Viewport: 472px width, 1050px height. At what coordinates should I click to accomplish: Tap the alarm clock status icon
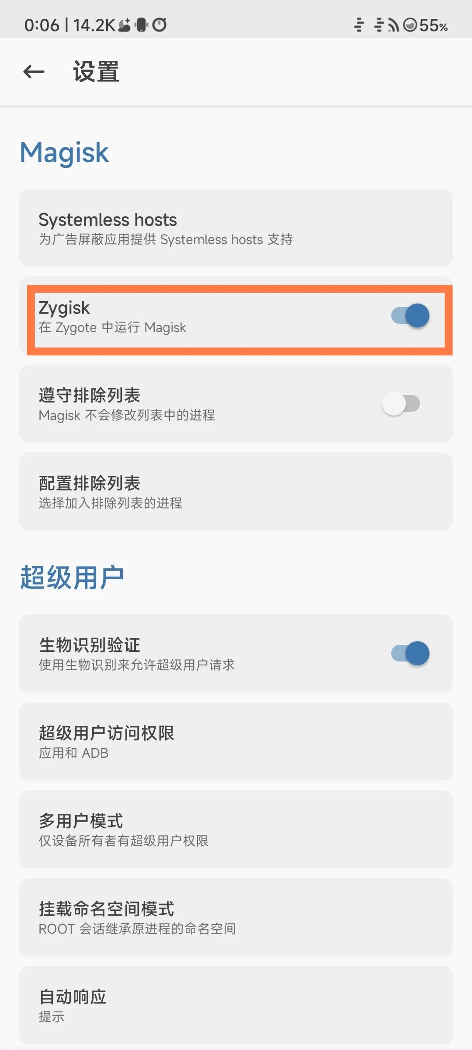tap(160, 25)
